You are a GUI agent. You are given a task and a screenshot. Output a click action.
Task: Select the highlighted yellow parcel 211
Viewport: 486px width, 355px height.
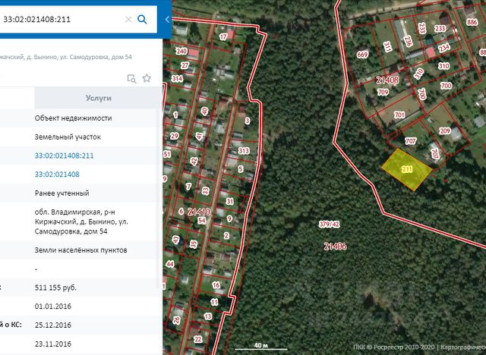(x=406, y=168)
